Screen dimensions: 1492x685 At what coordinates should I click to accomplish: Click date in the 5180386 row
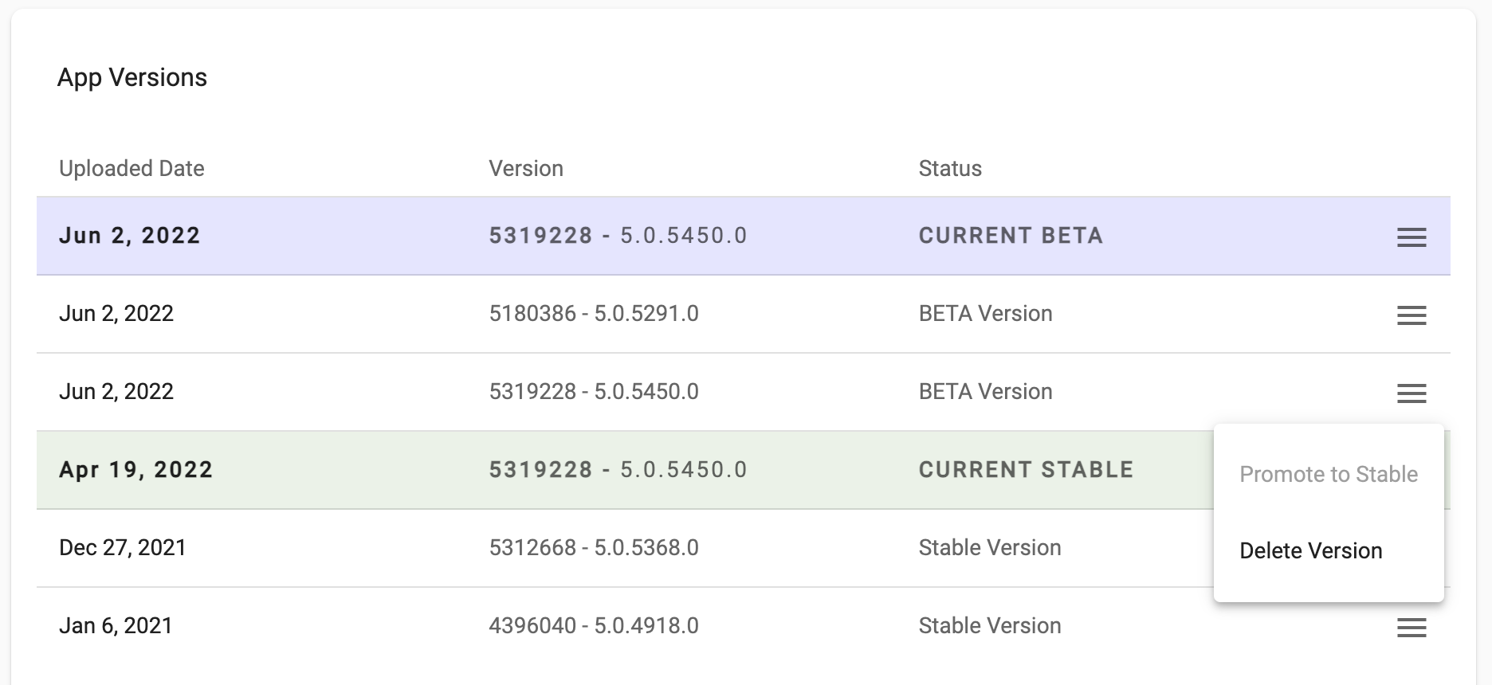tap(116, 313)
